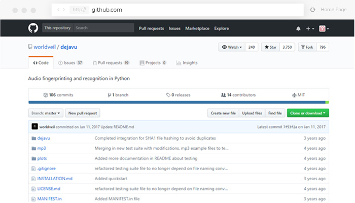
Task: View the 14 contributors link
Action: [x=238, y=95]
